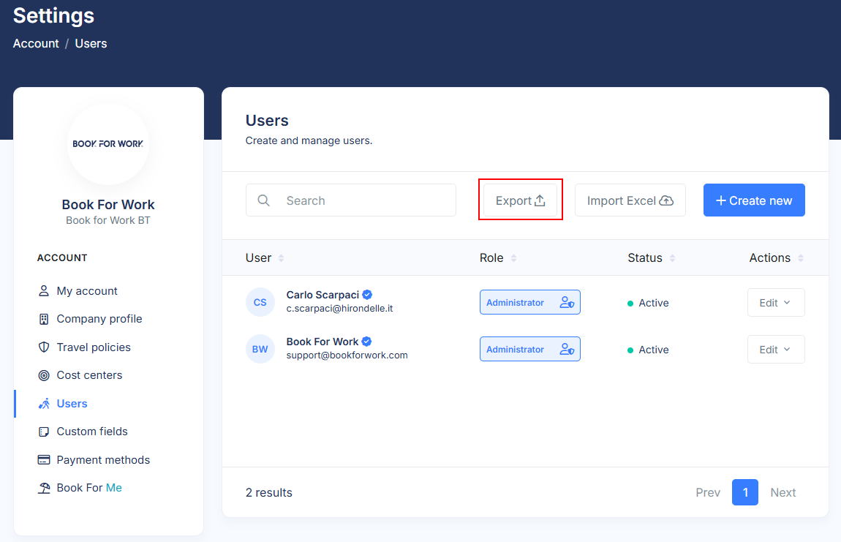Click the BW avatar for Book For Work
The height and width of the screenshot is (542, 841).
coord(260,349)
